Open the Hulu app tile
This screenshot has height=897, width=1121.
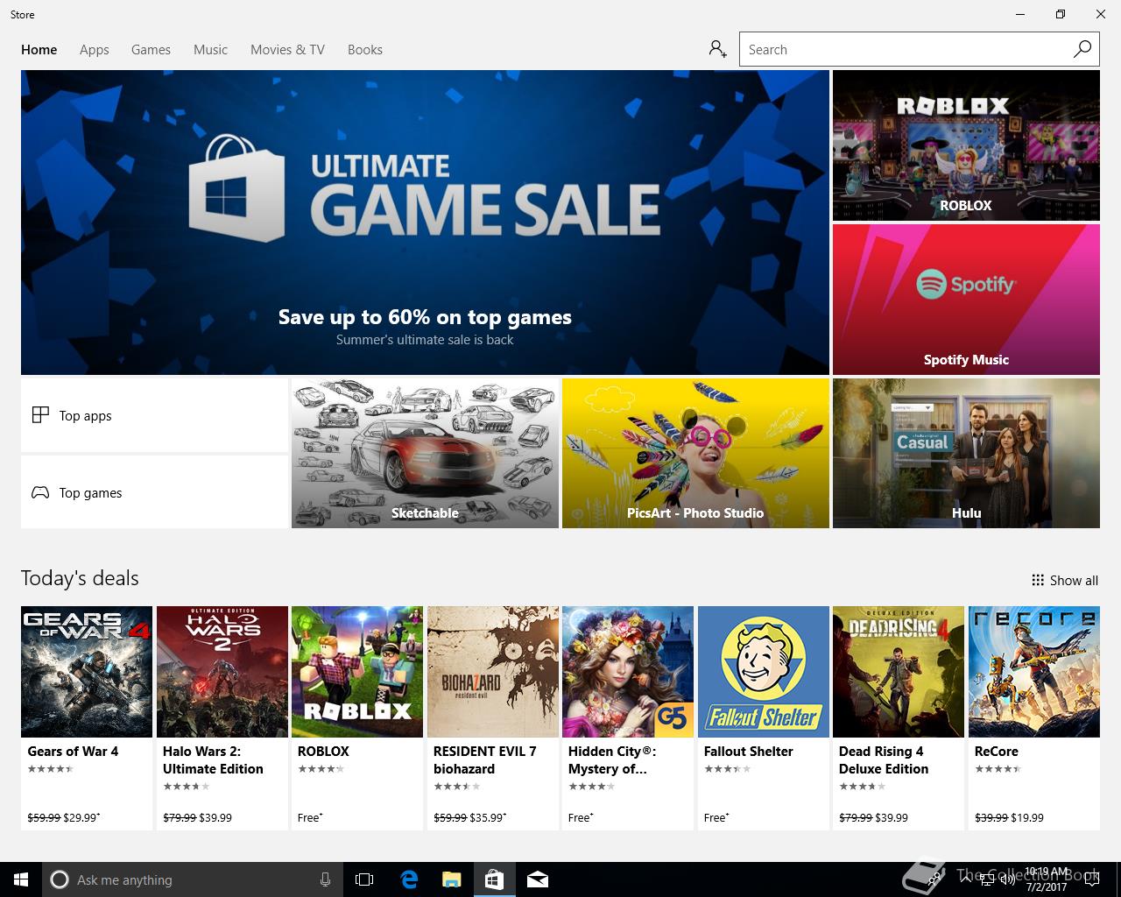966,453
